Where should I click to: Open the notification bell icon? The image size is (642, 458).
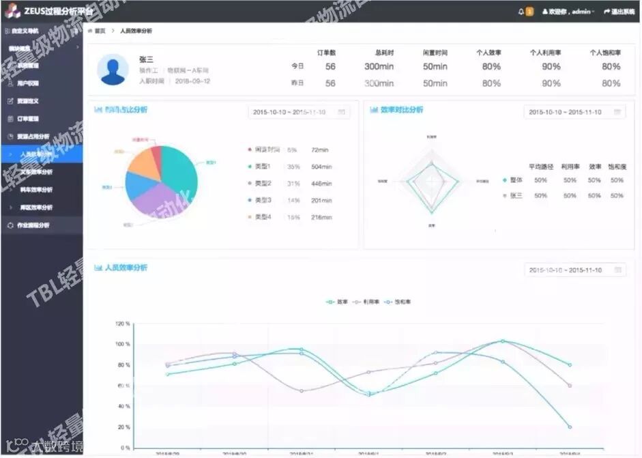click(521, 12)
